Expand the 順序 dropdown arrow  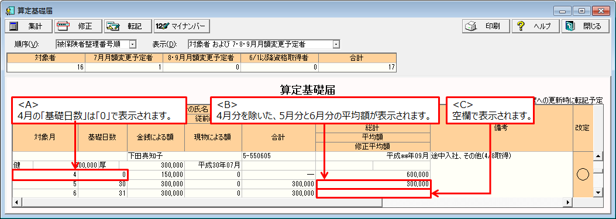132,44
